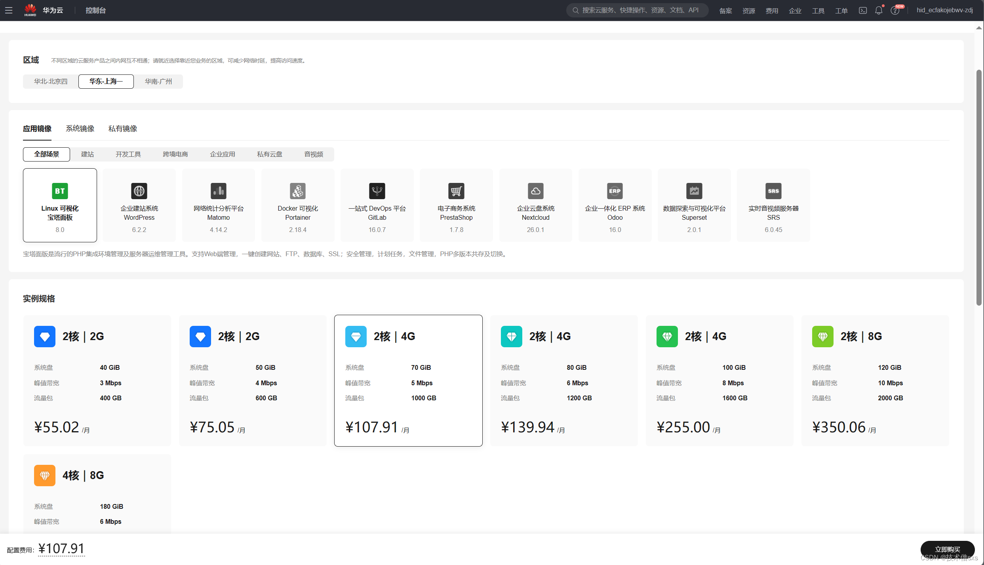The width and height of the screenshot is (984, 565).
Task: Open 企业 in top menu
Action: [795, 11]
